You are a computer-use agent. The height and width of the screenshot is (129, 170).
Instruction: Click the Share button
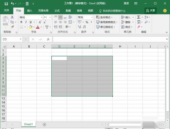click(151, 11)
